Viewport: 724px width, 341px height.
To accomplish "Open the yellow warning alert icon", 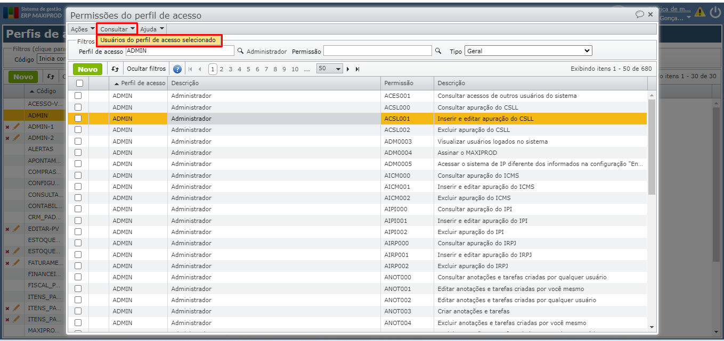I will click(x=699, y=12).
